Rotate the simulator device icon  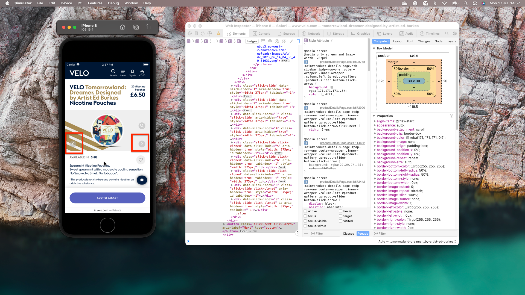tap(148, 27)
